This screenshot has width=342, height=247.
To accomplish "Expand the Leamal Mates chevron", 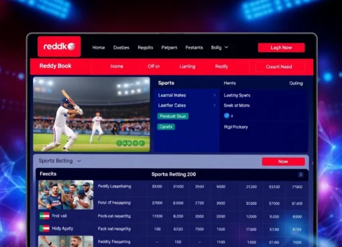I will pyautogui.click(x=215, y=95).
